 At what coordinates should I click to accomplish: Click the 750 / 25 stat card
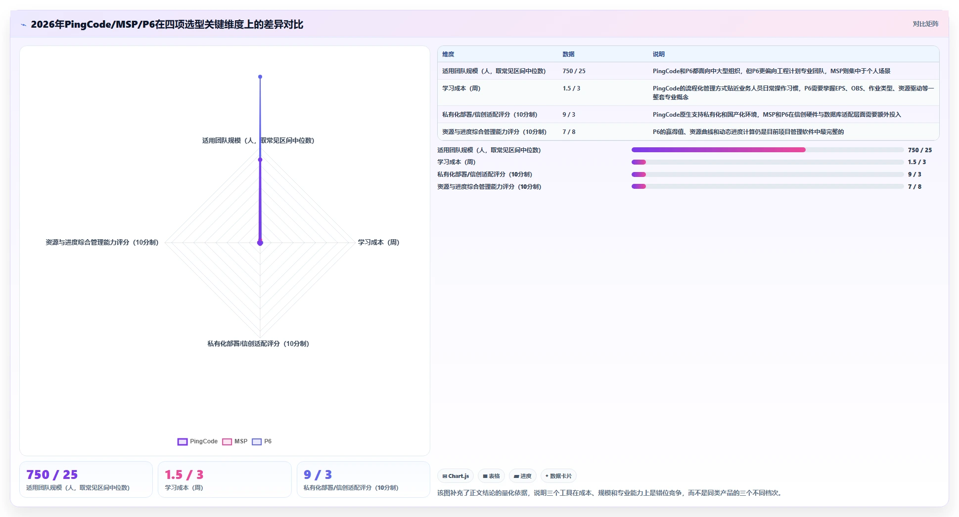pyautogui.click(x=86, y=479)
